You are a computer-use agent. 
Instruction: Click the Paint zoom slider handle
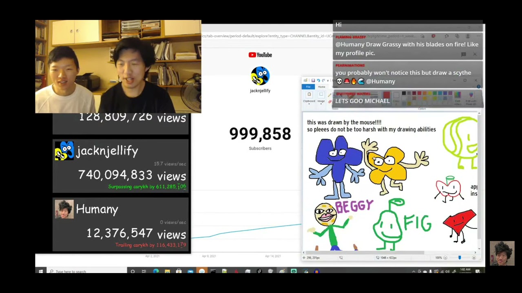[460, 258]
